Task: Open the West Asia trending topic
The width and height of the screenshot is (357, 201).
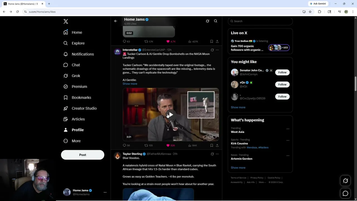Action: coord(238,132)
